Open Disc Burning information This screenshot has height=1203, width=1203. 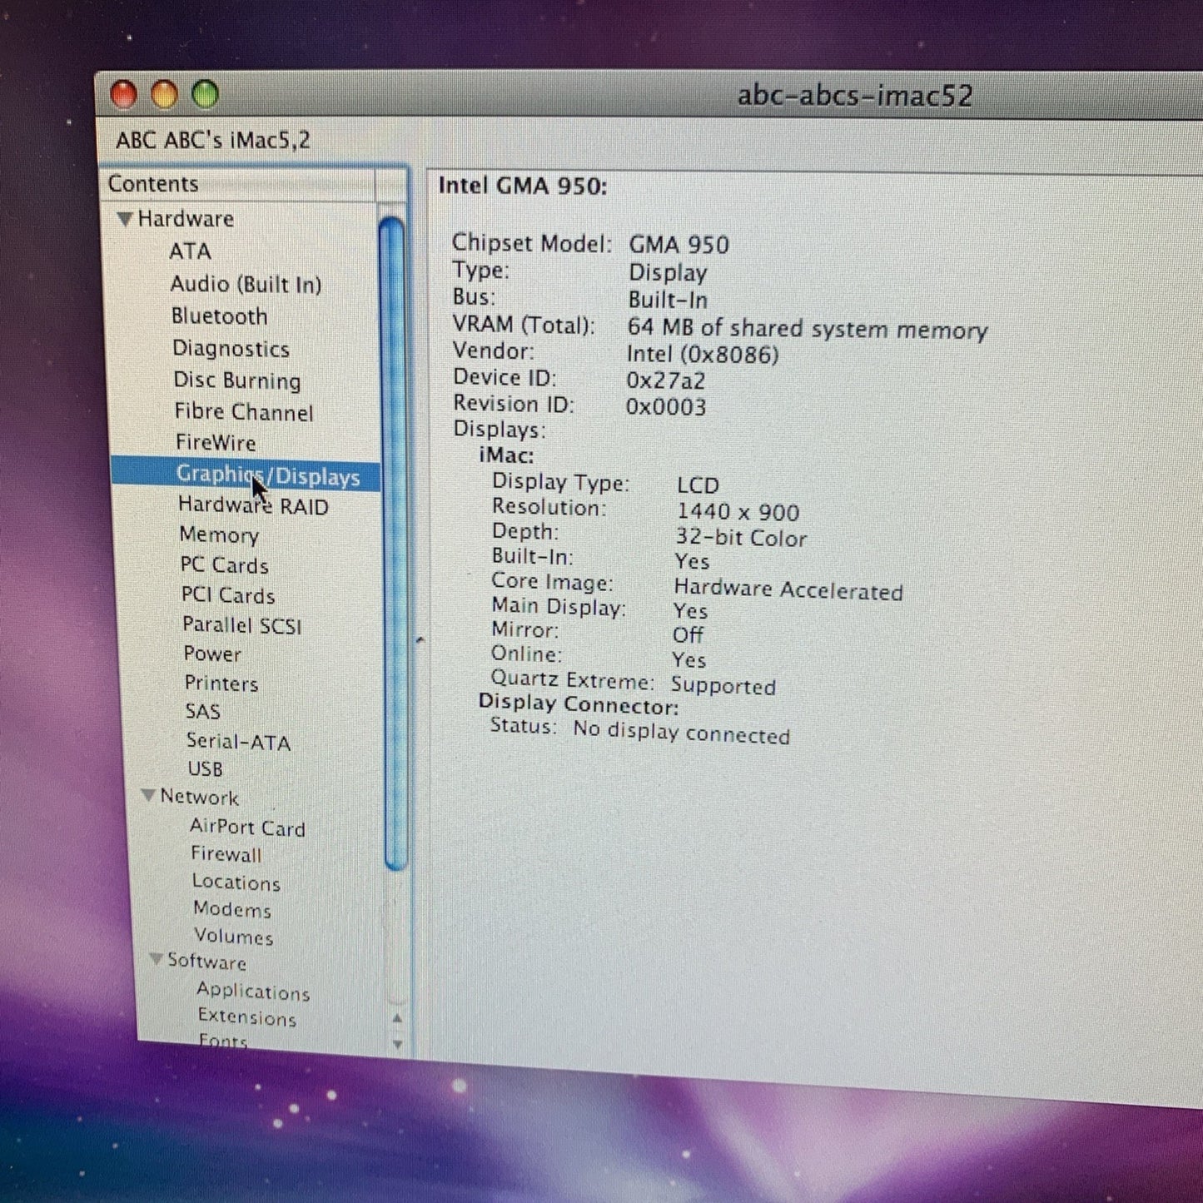point(237,380)
